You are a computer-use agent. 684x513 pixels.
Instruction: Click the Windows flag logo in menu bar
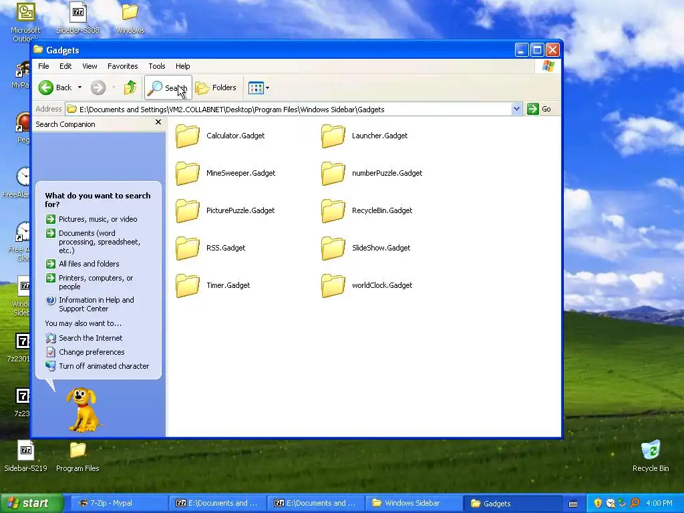(x=548, y=66)
